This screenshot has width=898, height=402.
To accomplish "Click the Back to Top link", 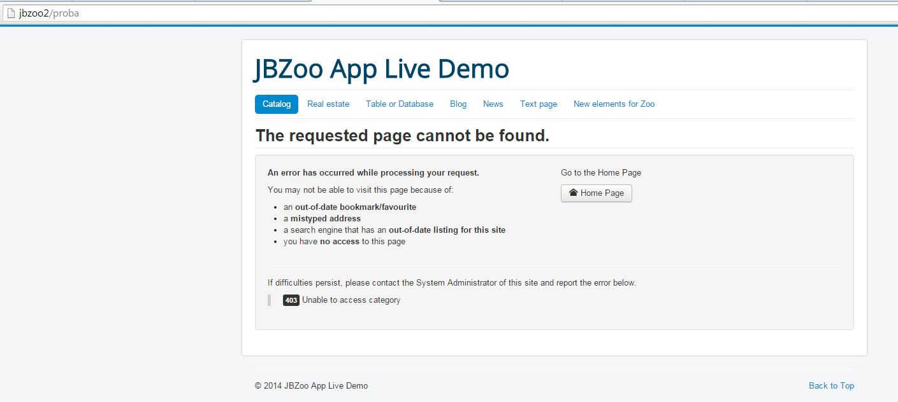I will pos(830,385).
